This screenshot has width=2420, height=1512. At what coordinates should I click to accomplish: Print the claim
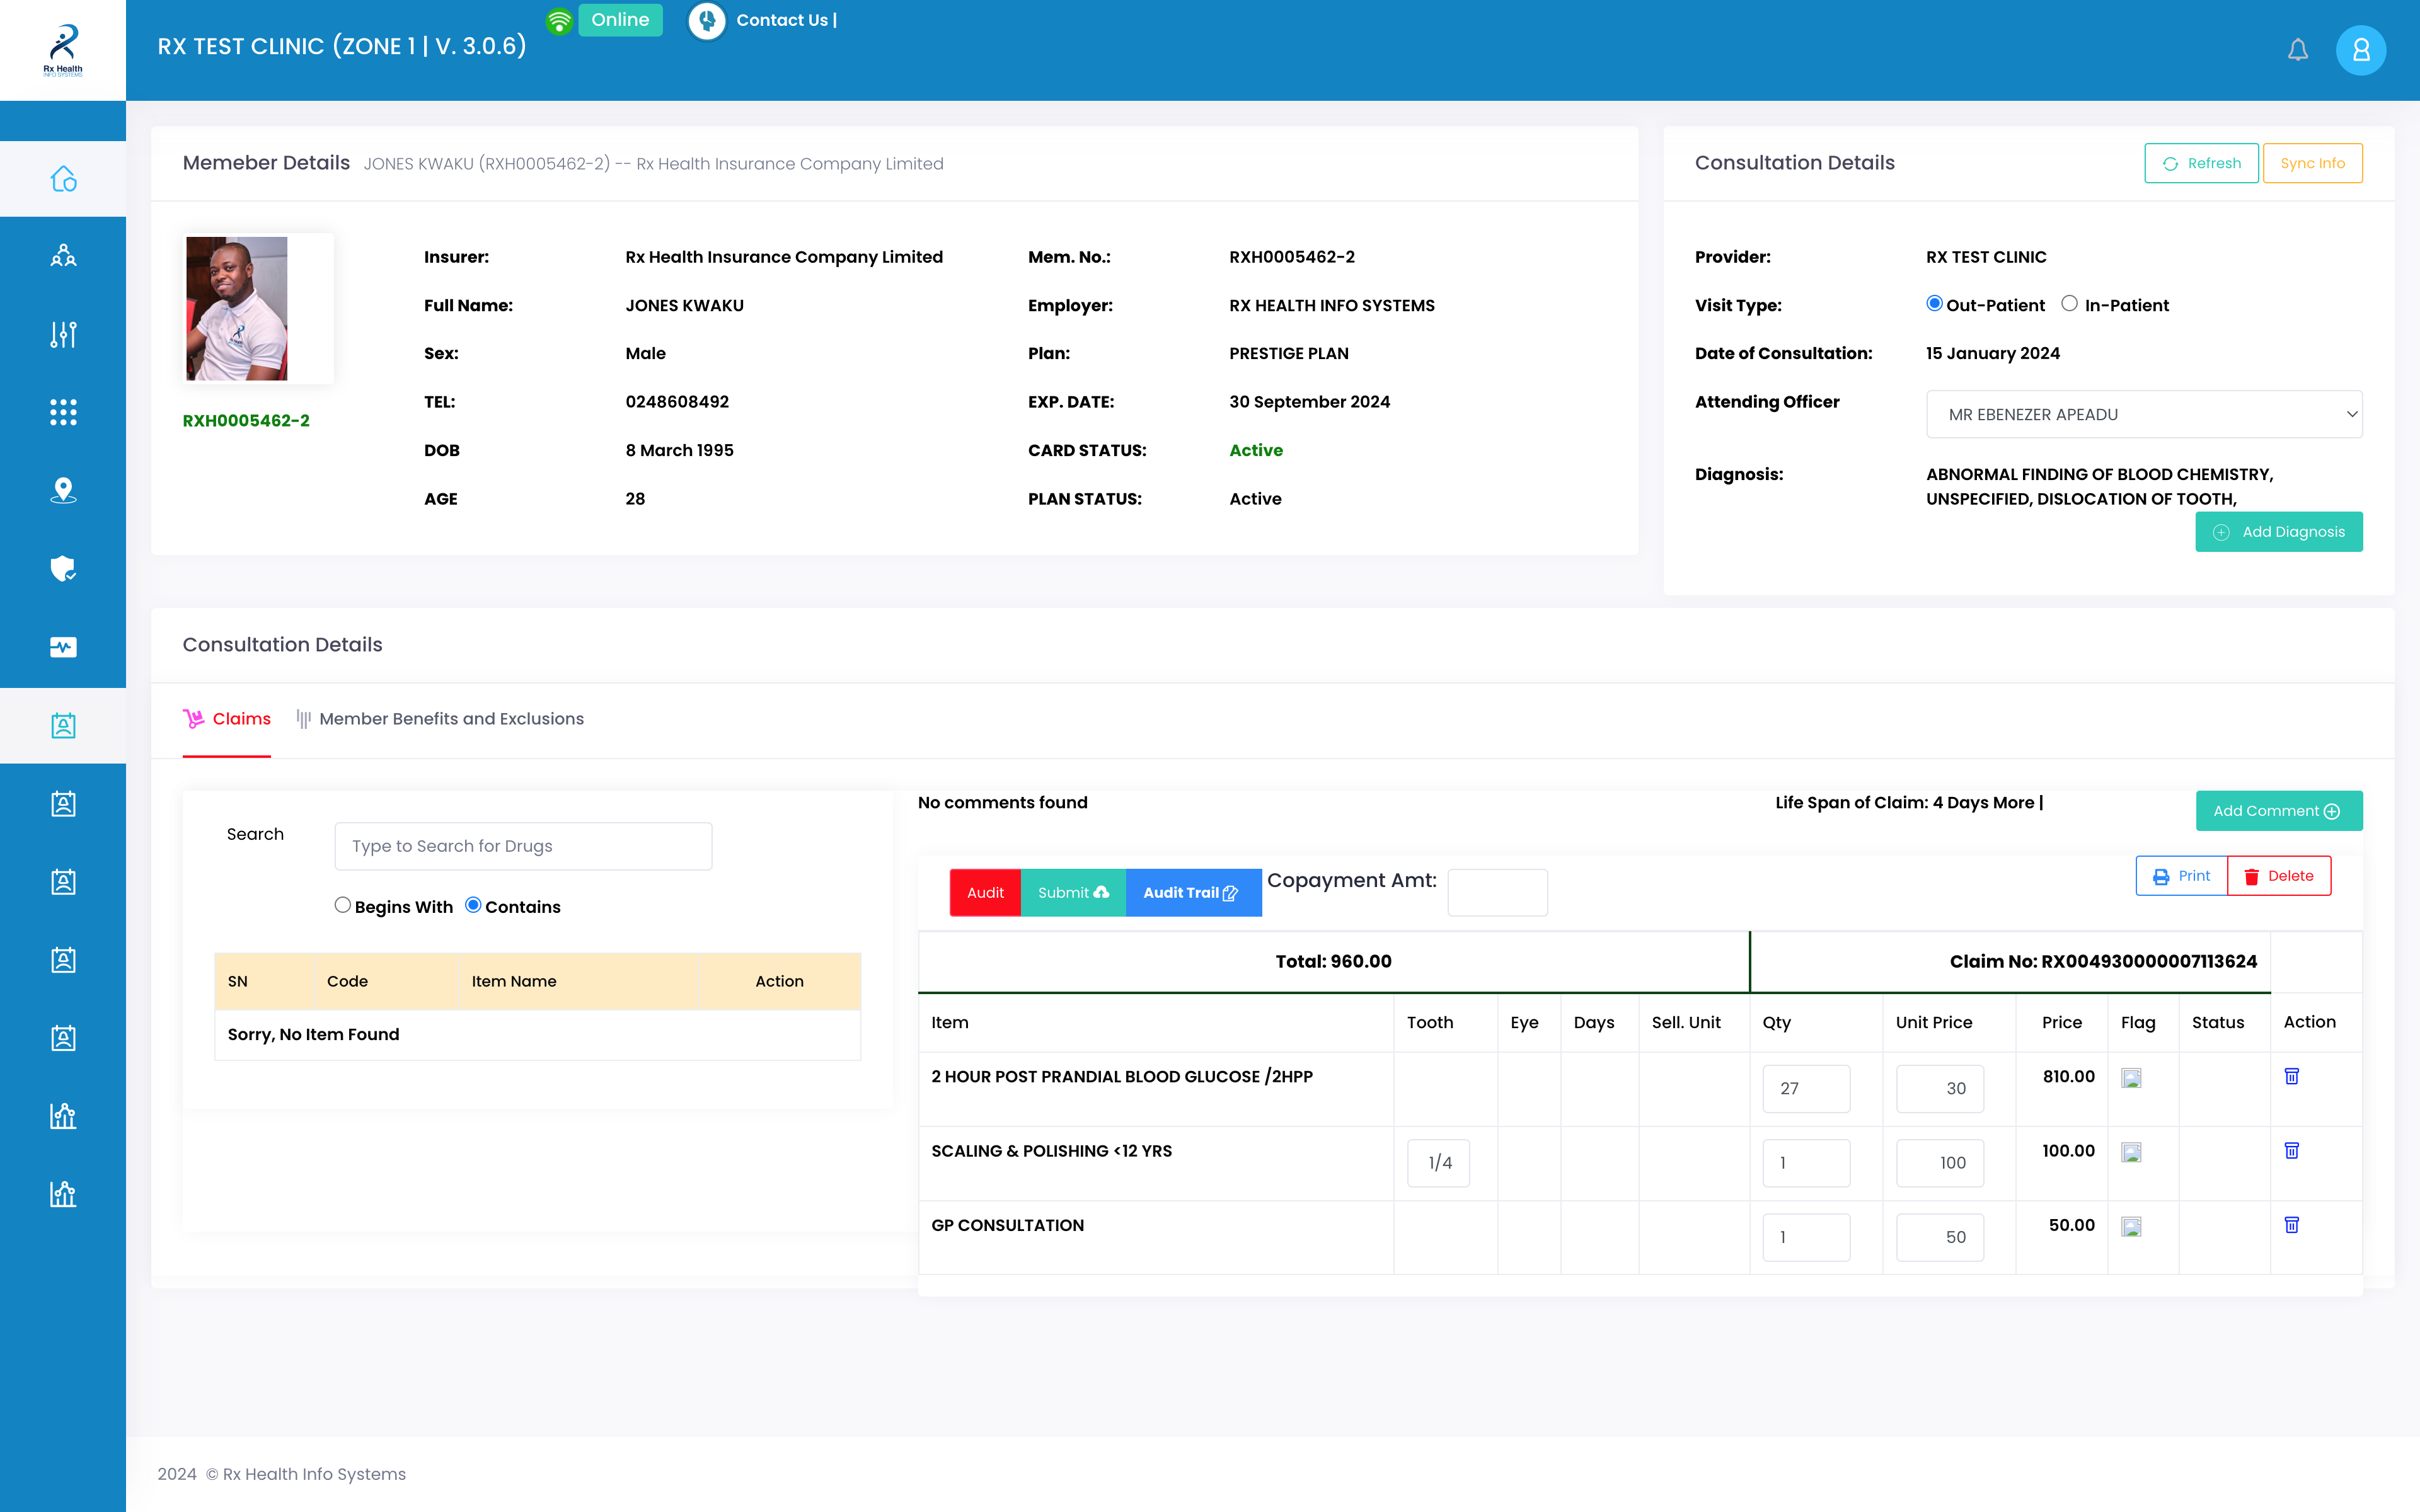[x=2181, y=876]
